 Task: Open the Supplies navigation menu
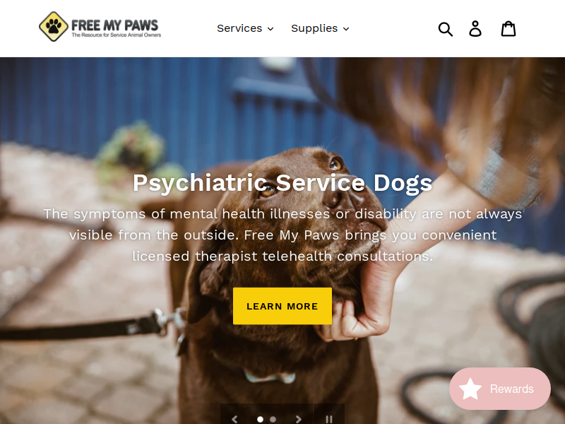(x=321, y=28)
